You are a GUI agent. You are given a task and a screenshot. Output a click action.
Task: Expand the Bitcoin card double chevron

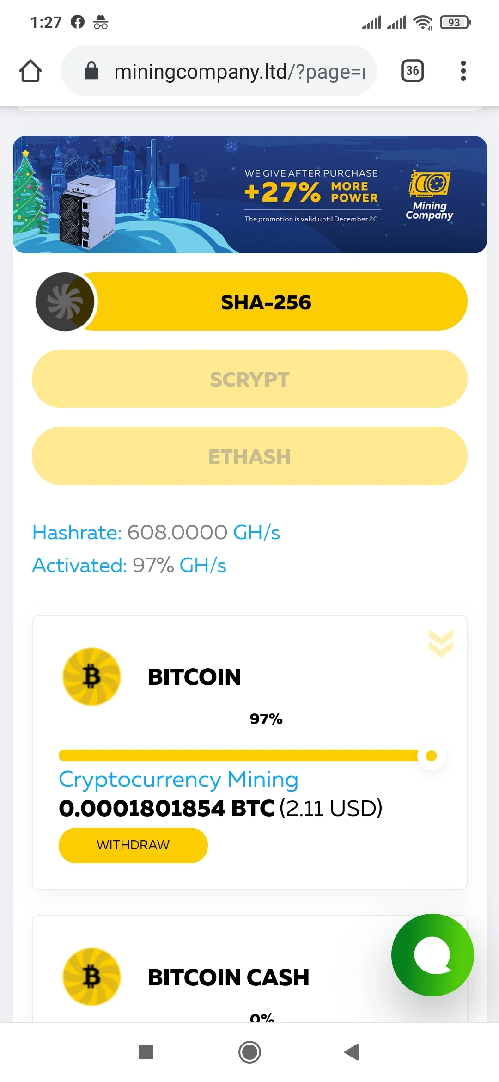441,643
